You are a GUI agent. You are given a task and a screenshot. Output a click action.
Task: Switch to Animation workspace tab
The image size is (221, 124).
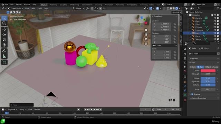coord(109,5)
